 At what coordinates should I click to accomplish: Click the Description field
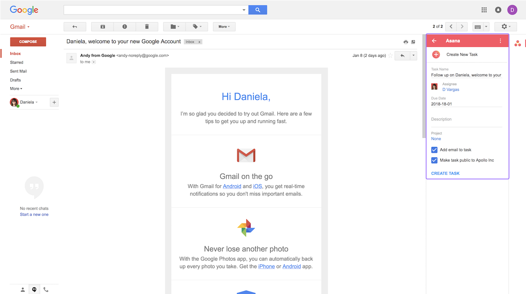pos(467,120)
